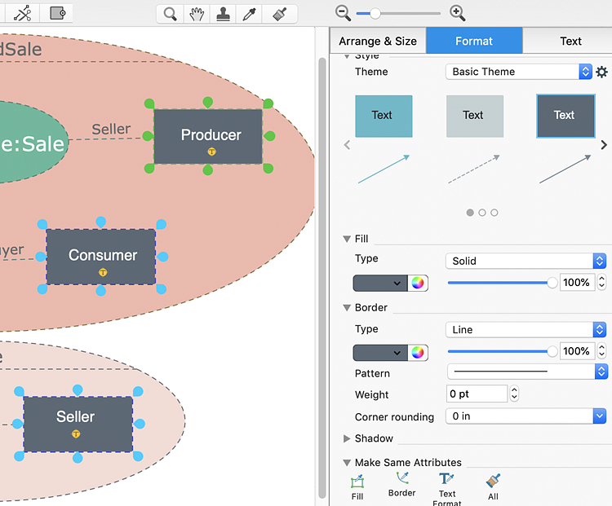Click fill opacity 100% field

click(577, 282)
